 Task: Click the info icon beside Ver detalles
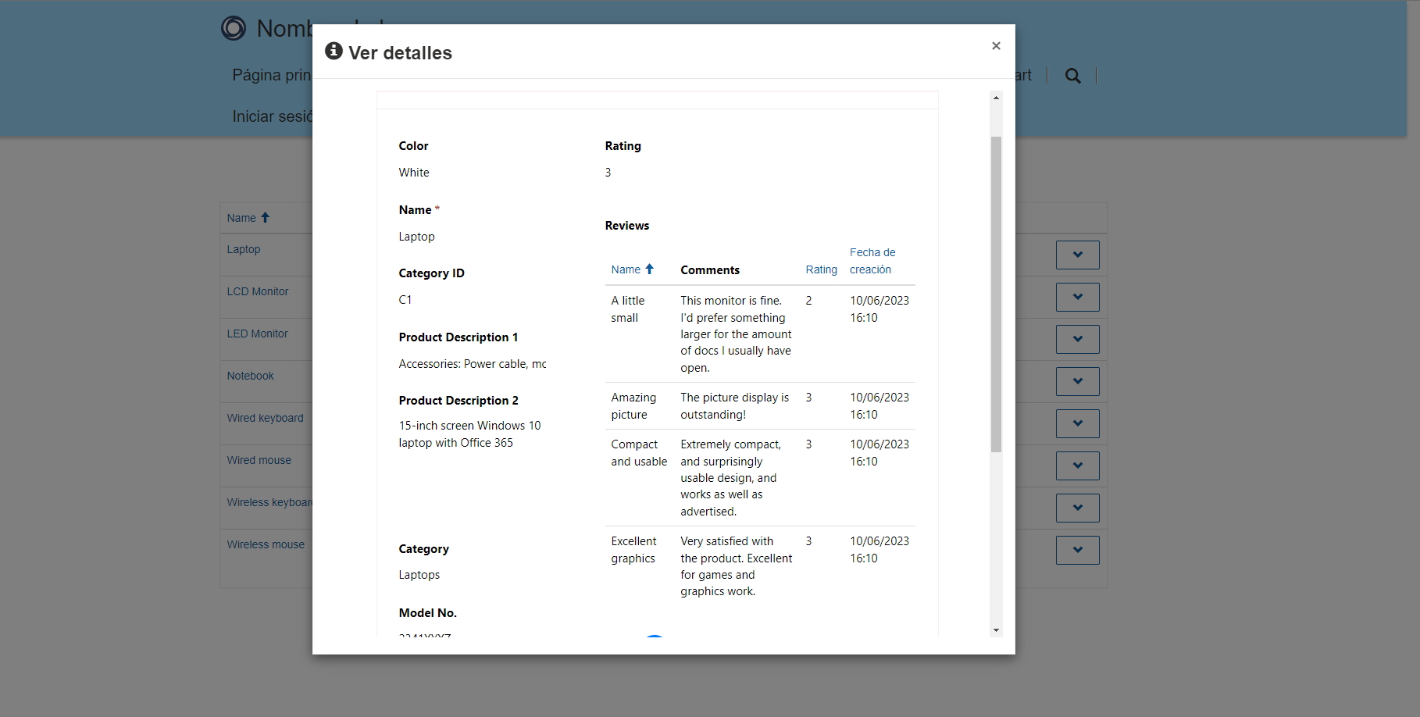point(334,51)
